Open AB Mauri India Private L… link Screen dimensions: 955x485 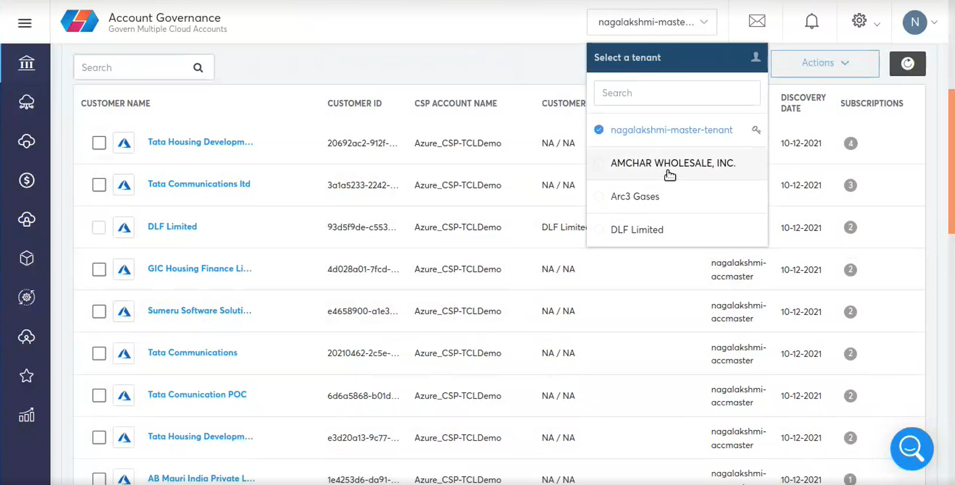pyautogui.click(x=202, y=478)
